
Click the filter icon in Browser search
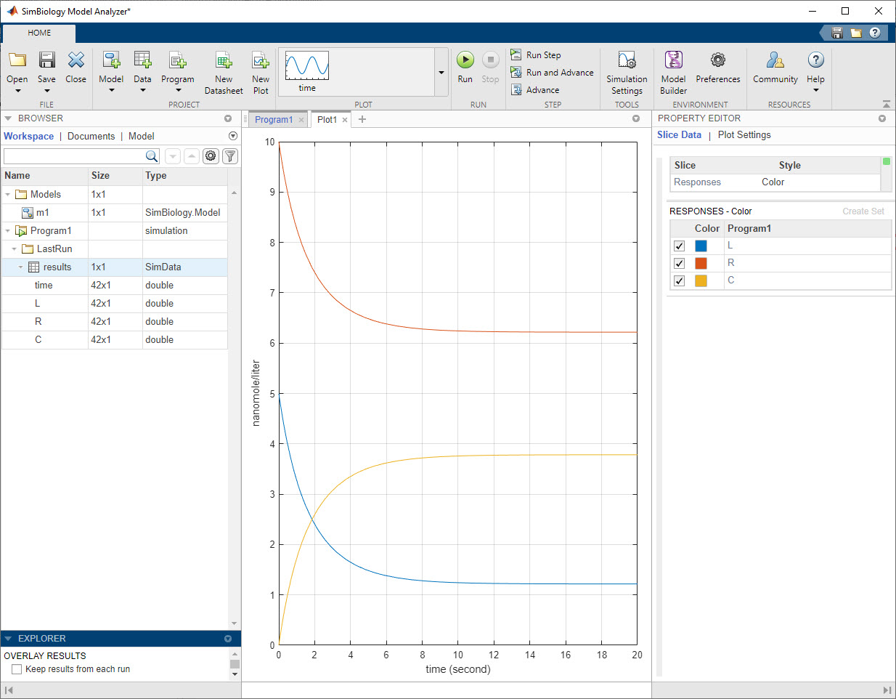click(x=229, y=156)
